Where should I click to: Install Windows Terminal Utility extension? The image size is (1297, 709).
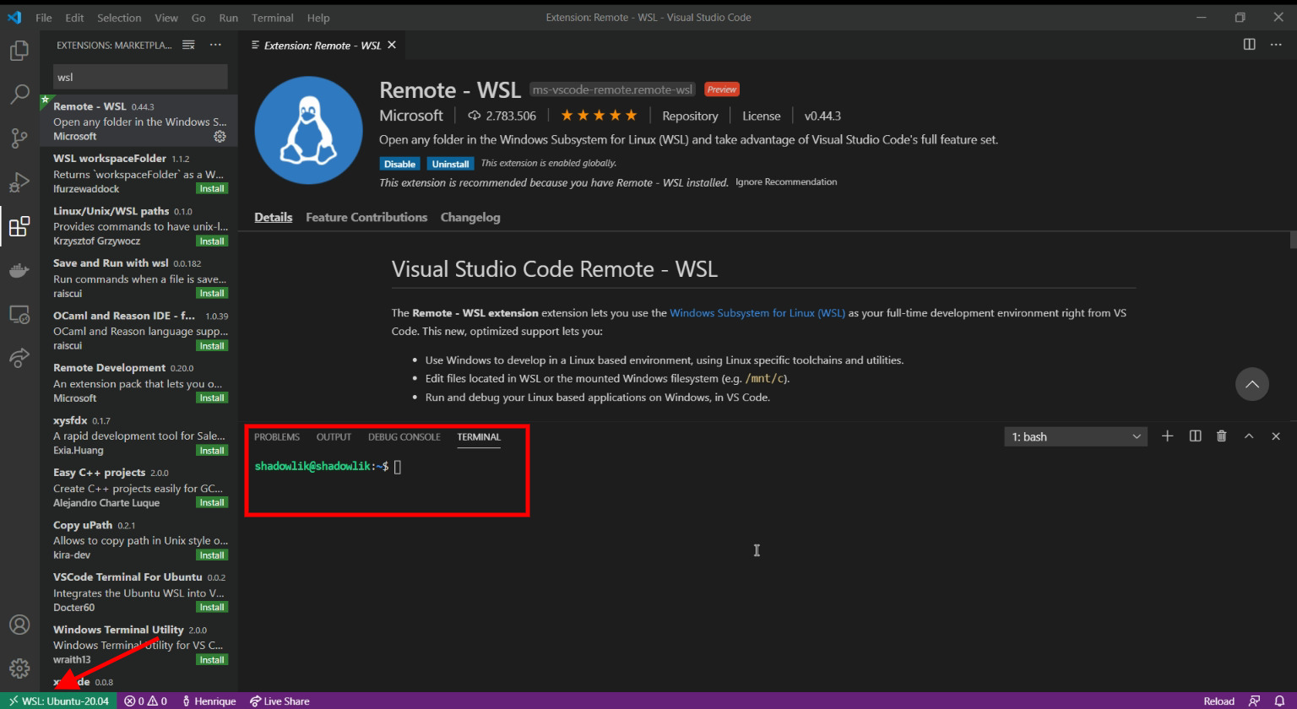[x=212, y=659]
